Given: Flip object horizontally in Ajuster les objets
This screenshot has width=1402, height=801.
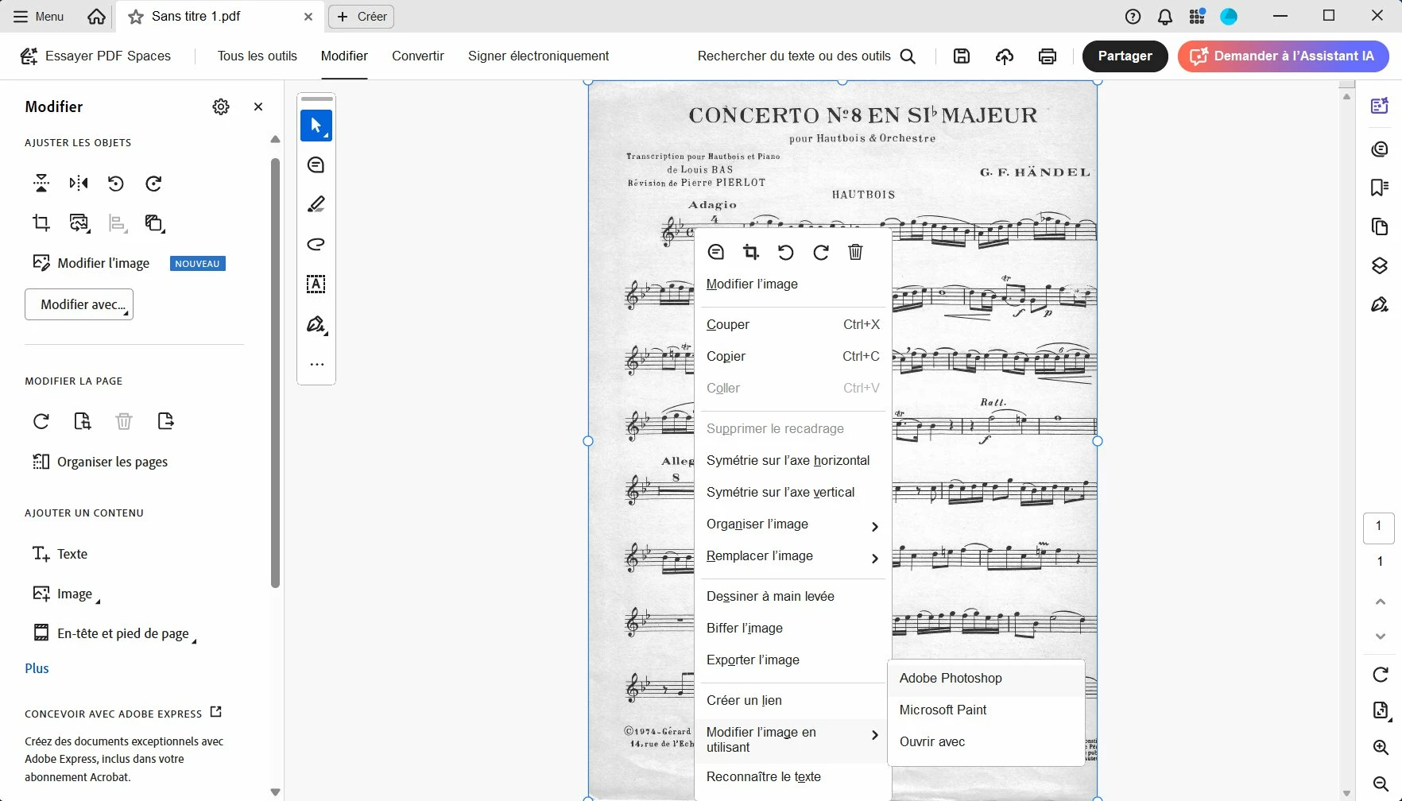Looking at the screenshot, I should (x=79, y=184).
